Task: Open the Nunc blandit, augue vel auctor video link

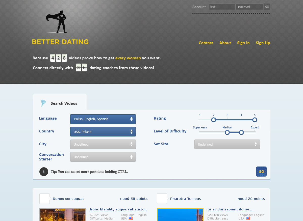Action: click(119, 209)
